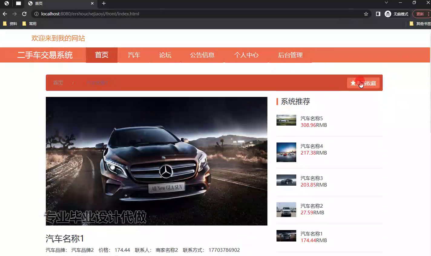The image size is (431, 256).
Task: Click the 首页 breadcrumb link
Action: [58, 83]
